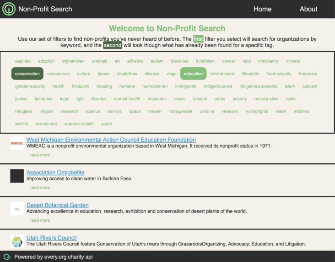Choose the climate filter
The height and width of the screenshot is (262, 335).
[293, 61]
